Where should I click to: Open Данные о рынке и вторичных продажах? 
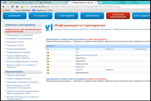(x=21, y=66)
